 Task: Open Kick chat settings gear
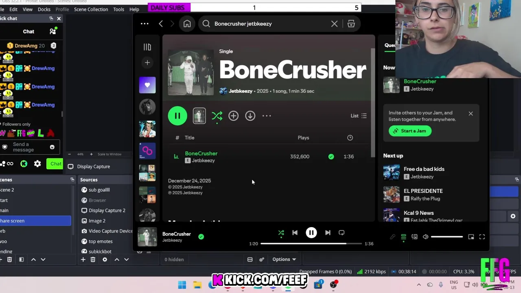tap(37, 164)
